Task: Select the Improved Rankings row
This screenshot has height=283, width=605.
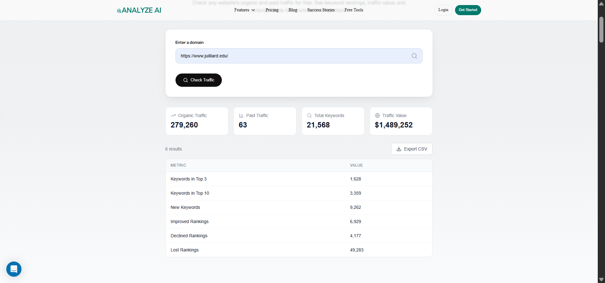Action: click(299, 221)
